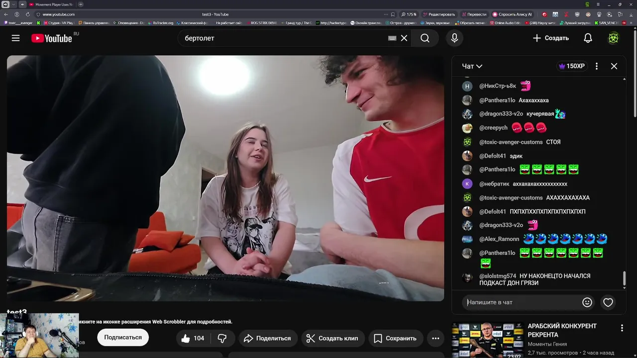The image size is (637, 358).
Task: Click the 'toxic___avenger' bookmark
Action: 18,23
